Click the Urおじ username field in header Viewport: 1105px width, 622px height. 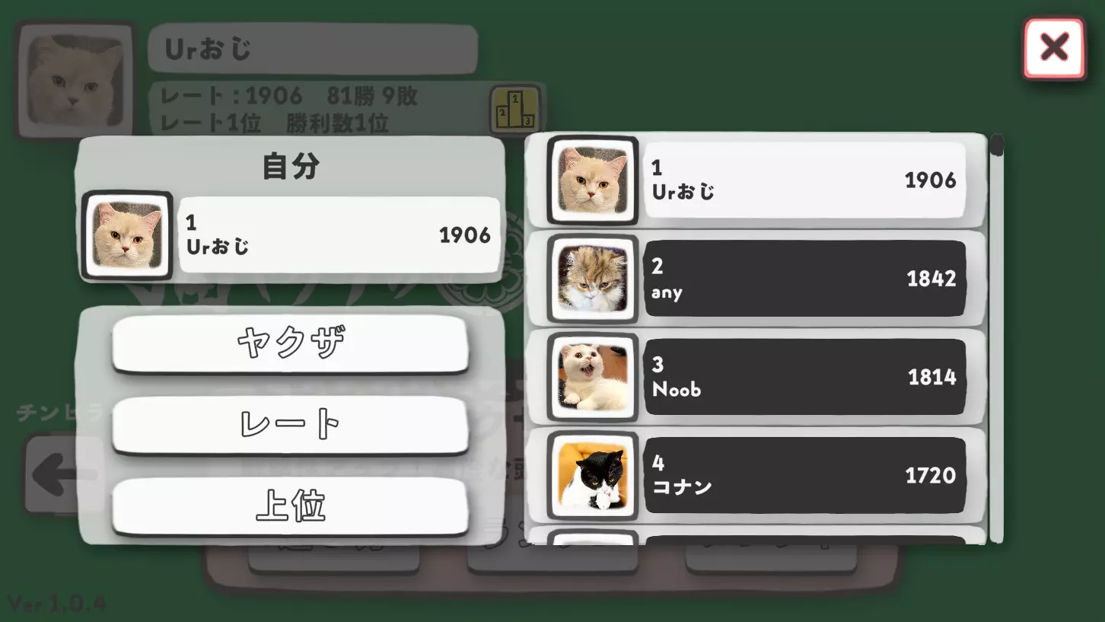(x=313, y=49)
